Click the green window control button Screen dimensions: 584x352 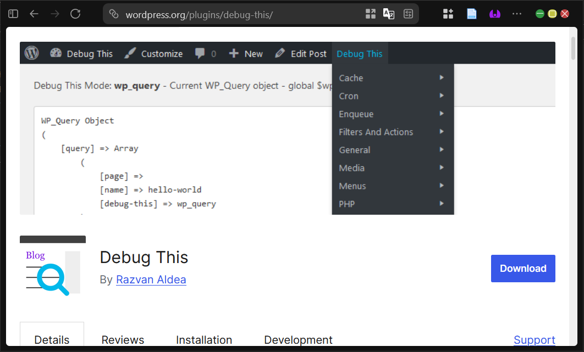pyautogui.click(x=539, y=14)
